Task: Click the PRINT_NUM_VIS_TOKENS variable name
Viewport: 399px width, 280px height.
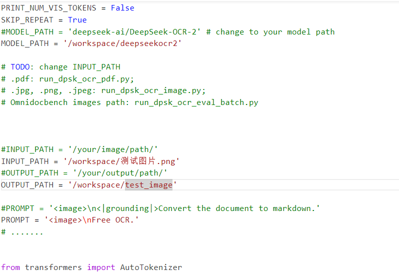Action: [48, 8]
